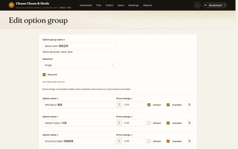Delete the Mild Spicy option row
238x149 pixels.
(189, 105)
